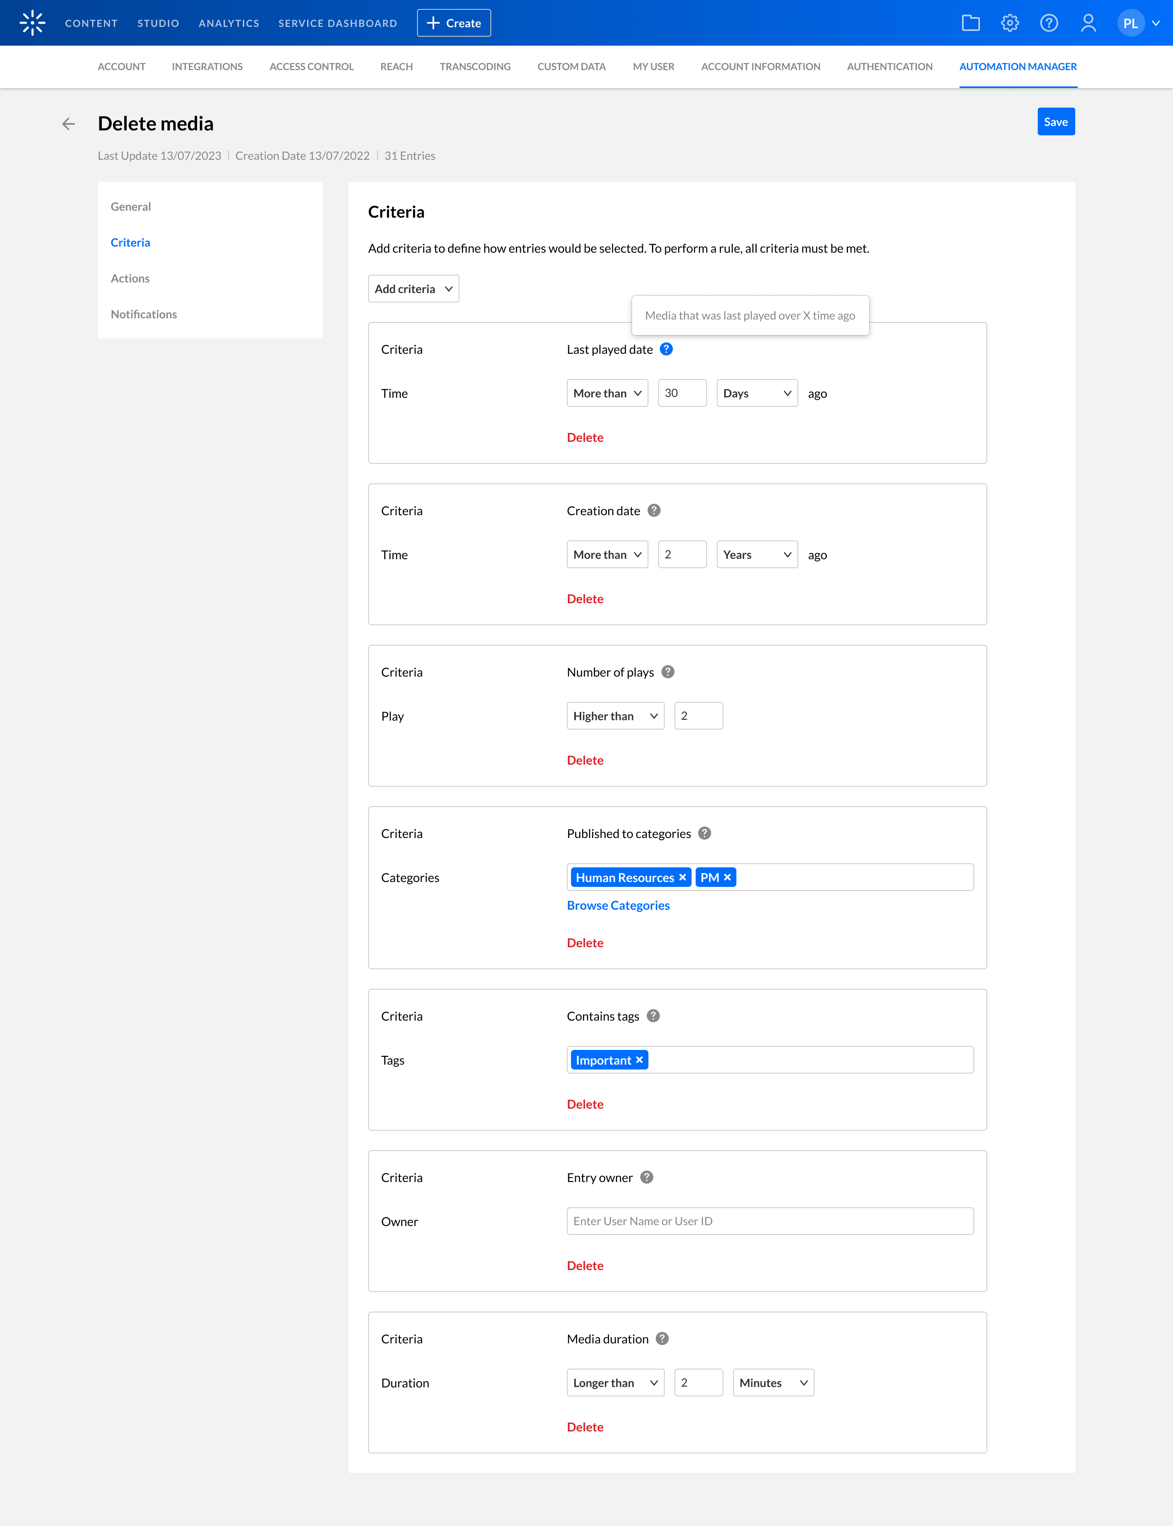Switch to the Transcoding tab
1173x1526 pixels.
click(x=475, y=66)
